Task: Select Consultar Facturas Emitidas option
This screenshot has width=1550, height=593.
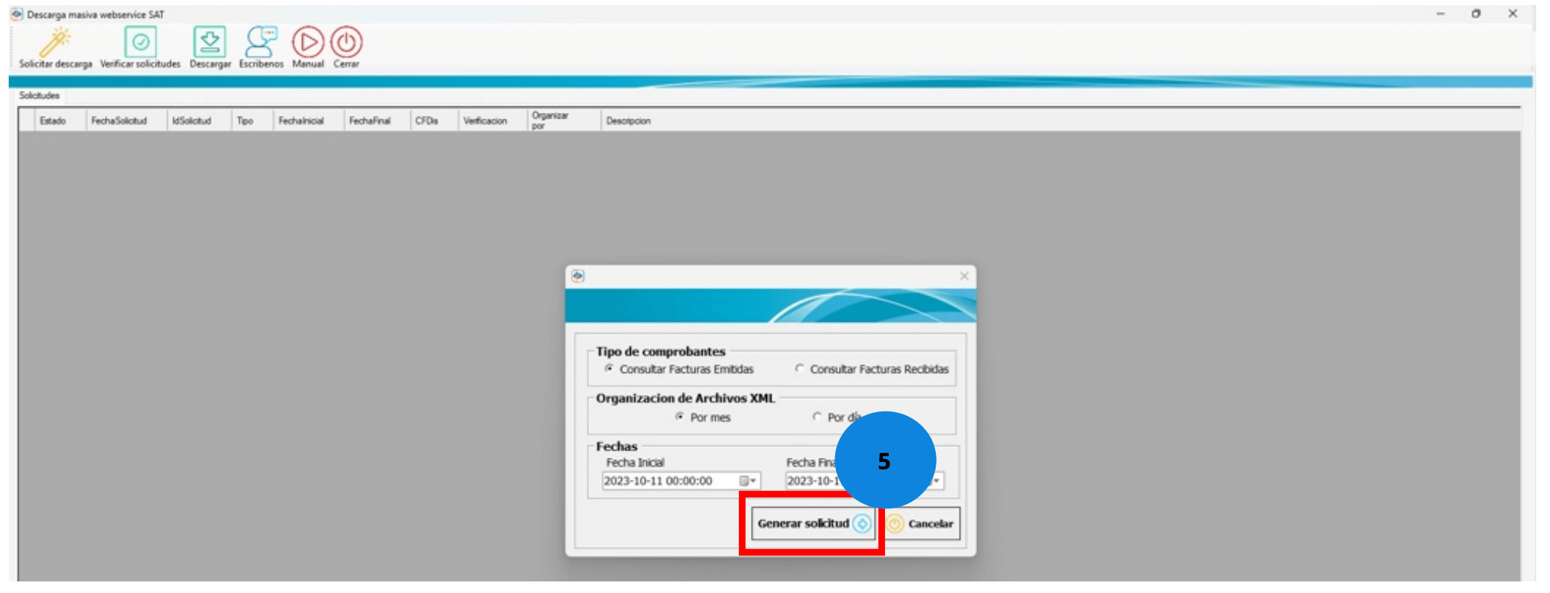Action: pyautogui.click(x=609, y=369)
